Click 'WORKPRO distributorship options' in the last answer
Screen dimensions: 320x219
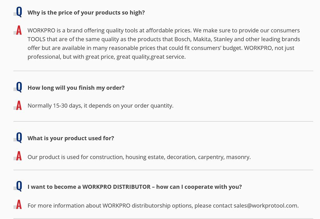tap(148, 206)
